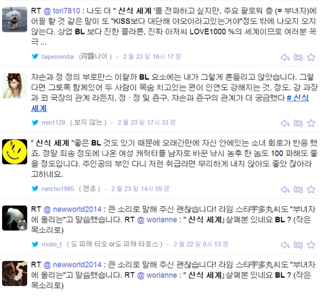Reply to taipeisendai's tweet
The image size is (325, 296).
(x=285, y=57)
